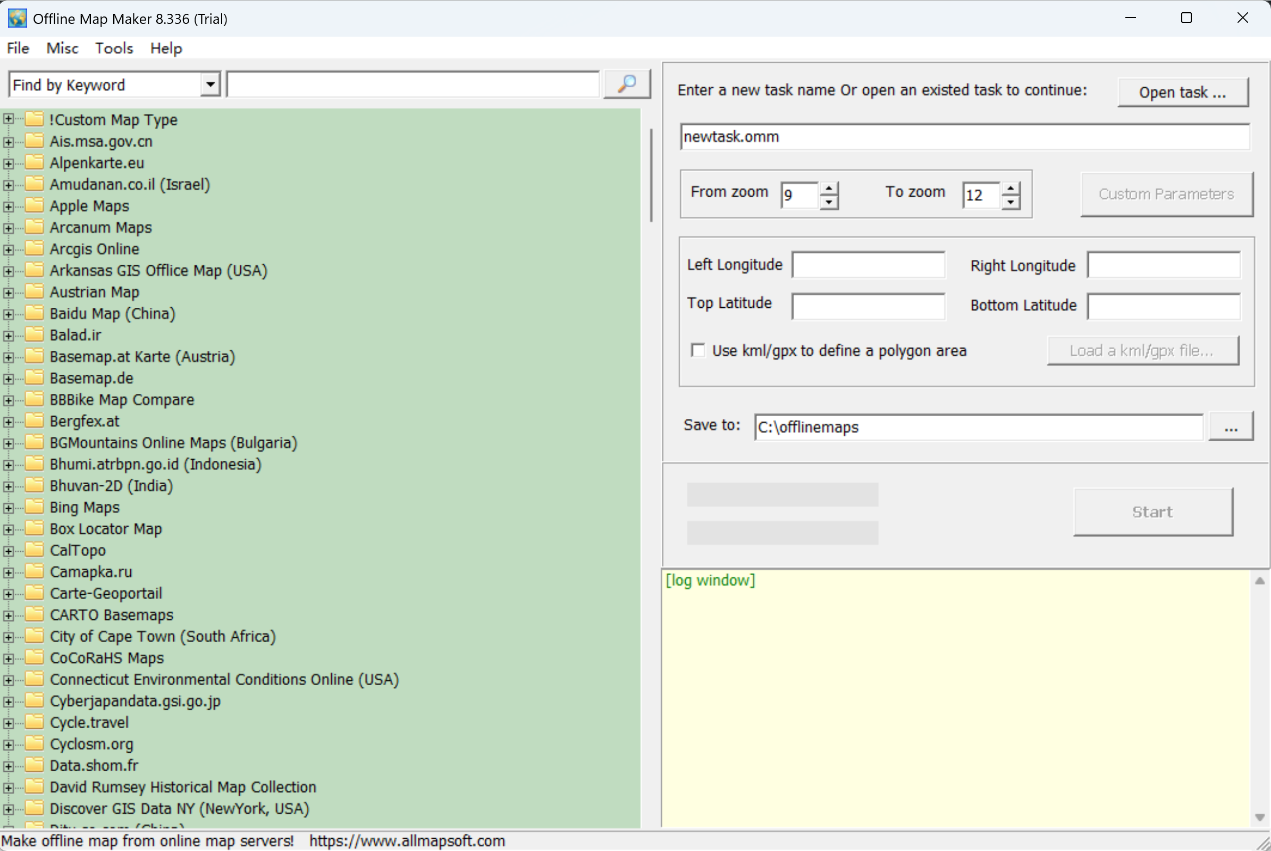
Task: Increase the To zoom value
Action: pyautogui.click(x=1011, y=188)
